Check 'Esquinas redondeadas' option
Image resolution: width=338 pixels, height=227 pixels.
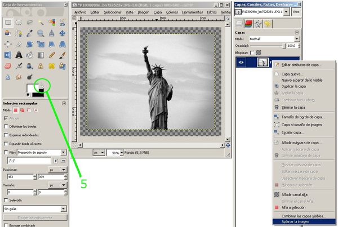tap(6, 135)
